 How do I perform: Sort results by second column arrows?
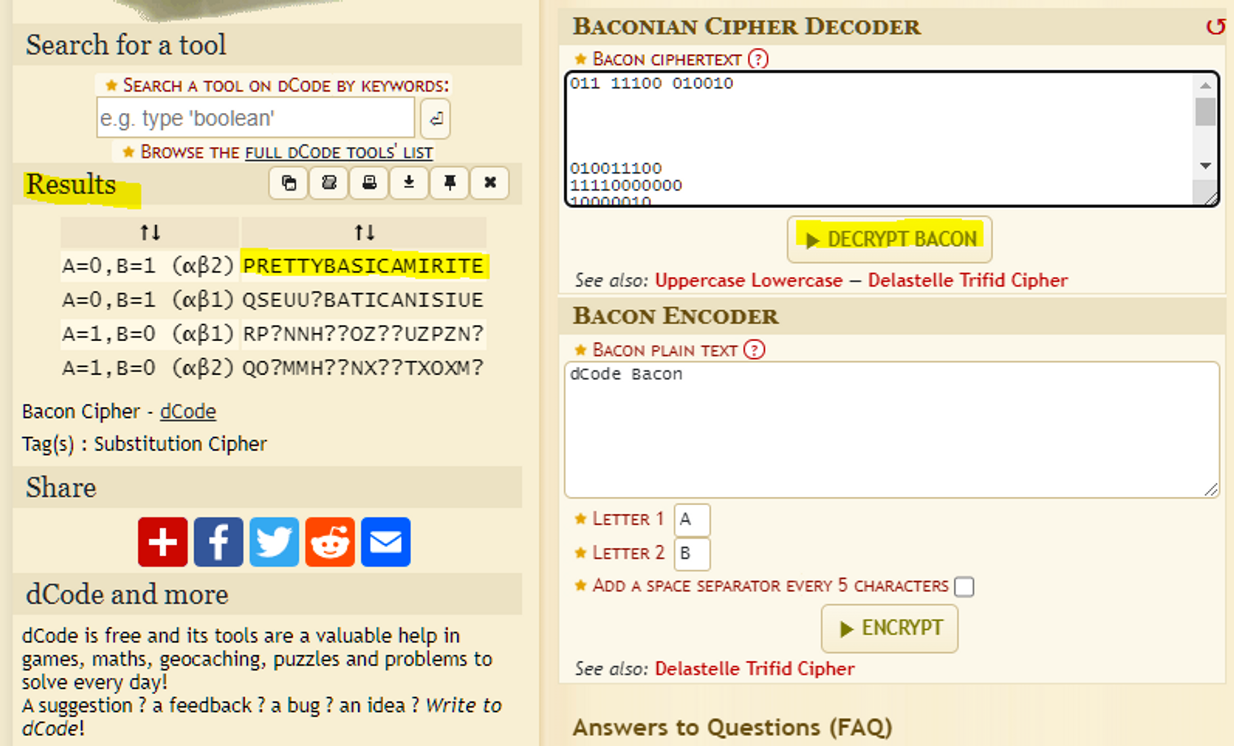pos(364,232)
